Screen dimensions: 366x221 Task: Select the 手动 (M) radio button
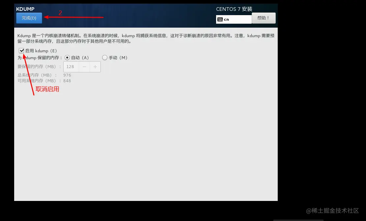(x=104, y=58)
